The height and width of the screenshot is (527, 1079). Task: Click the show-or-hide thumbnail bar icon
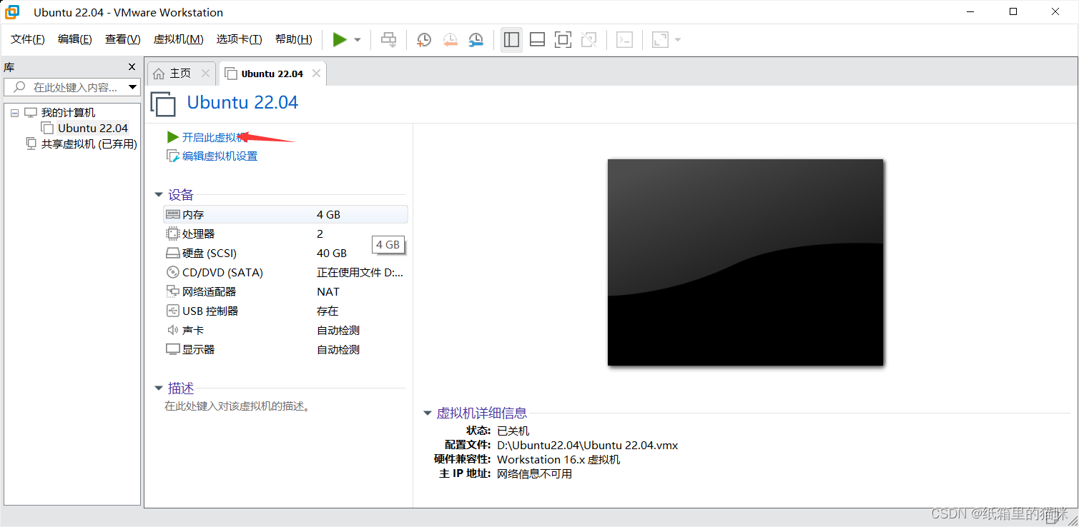537,39
